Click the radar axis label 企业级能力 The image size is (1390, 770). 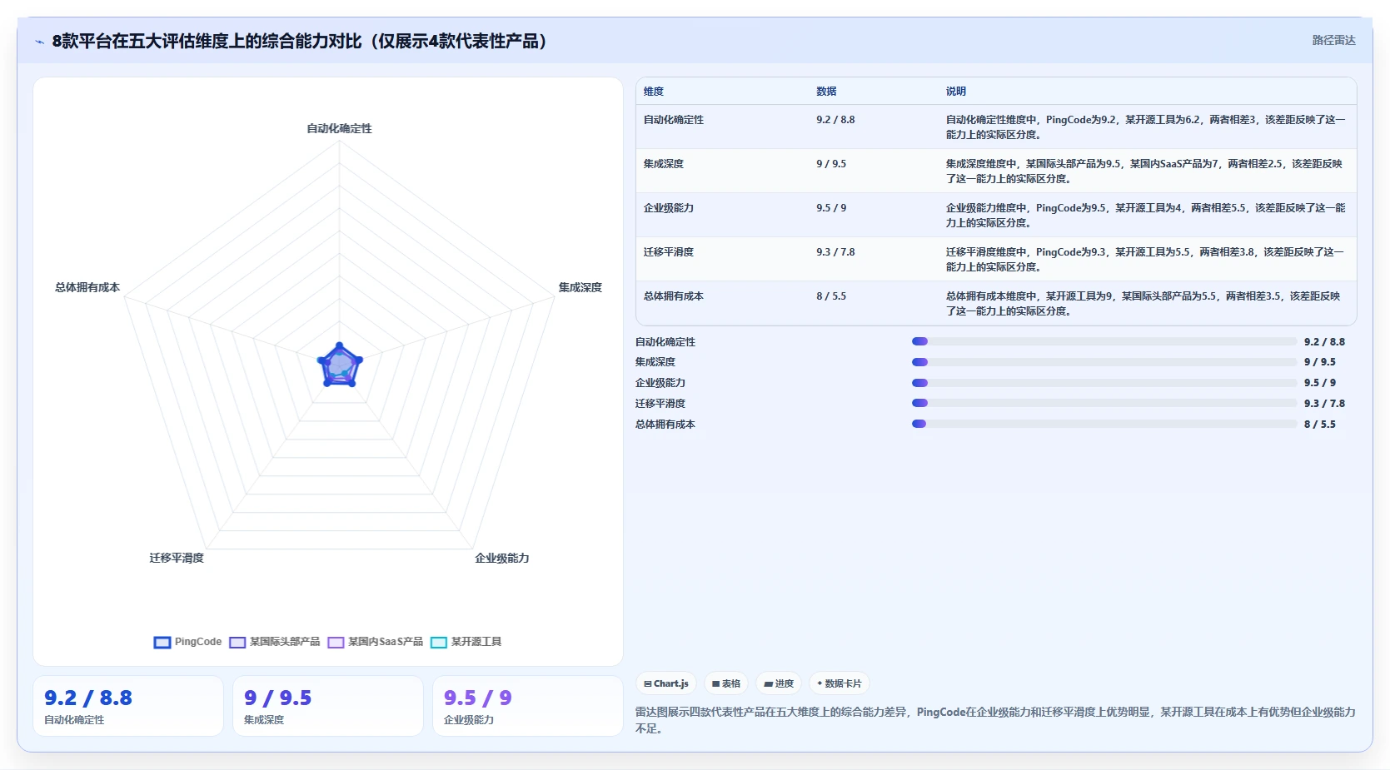(502, 558)
